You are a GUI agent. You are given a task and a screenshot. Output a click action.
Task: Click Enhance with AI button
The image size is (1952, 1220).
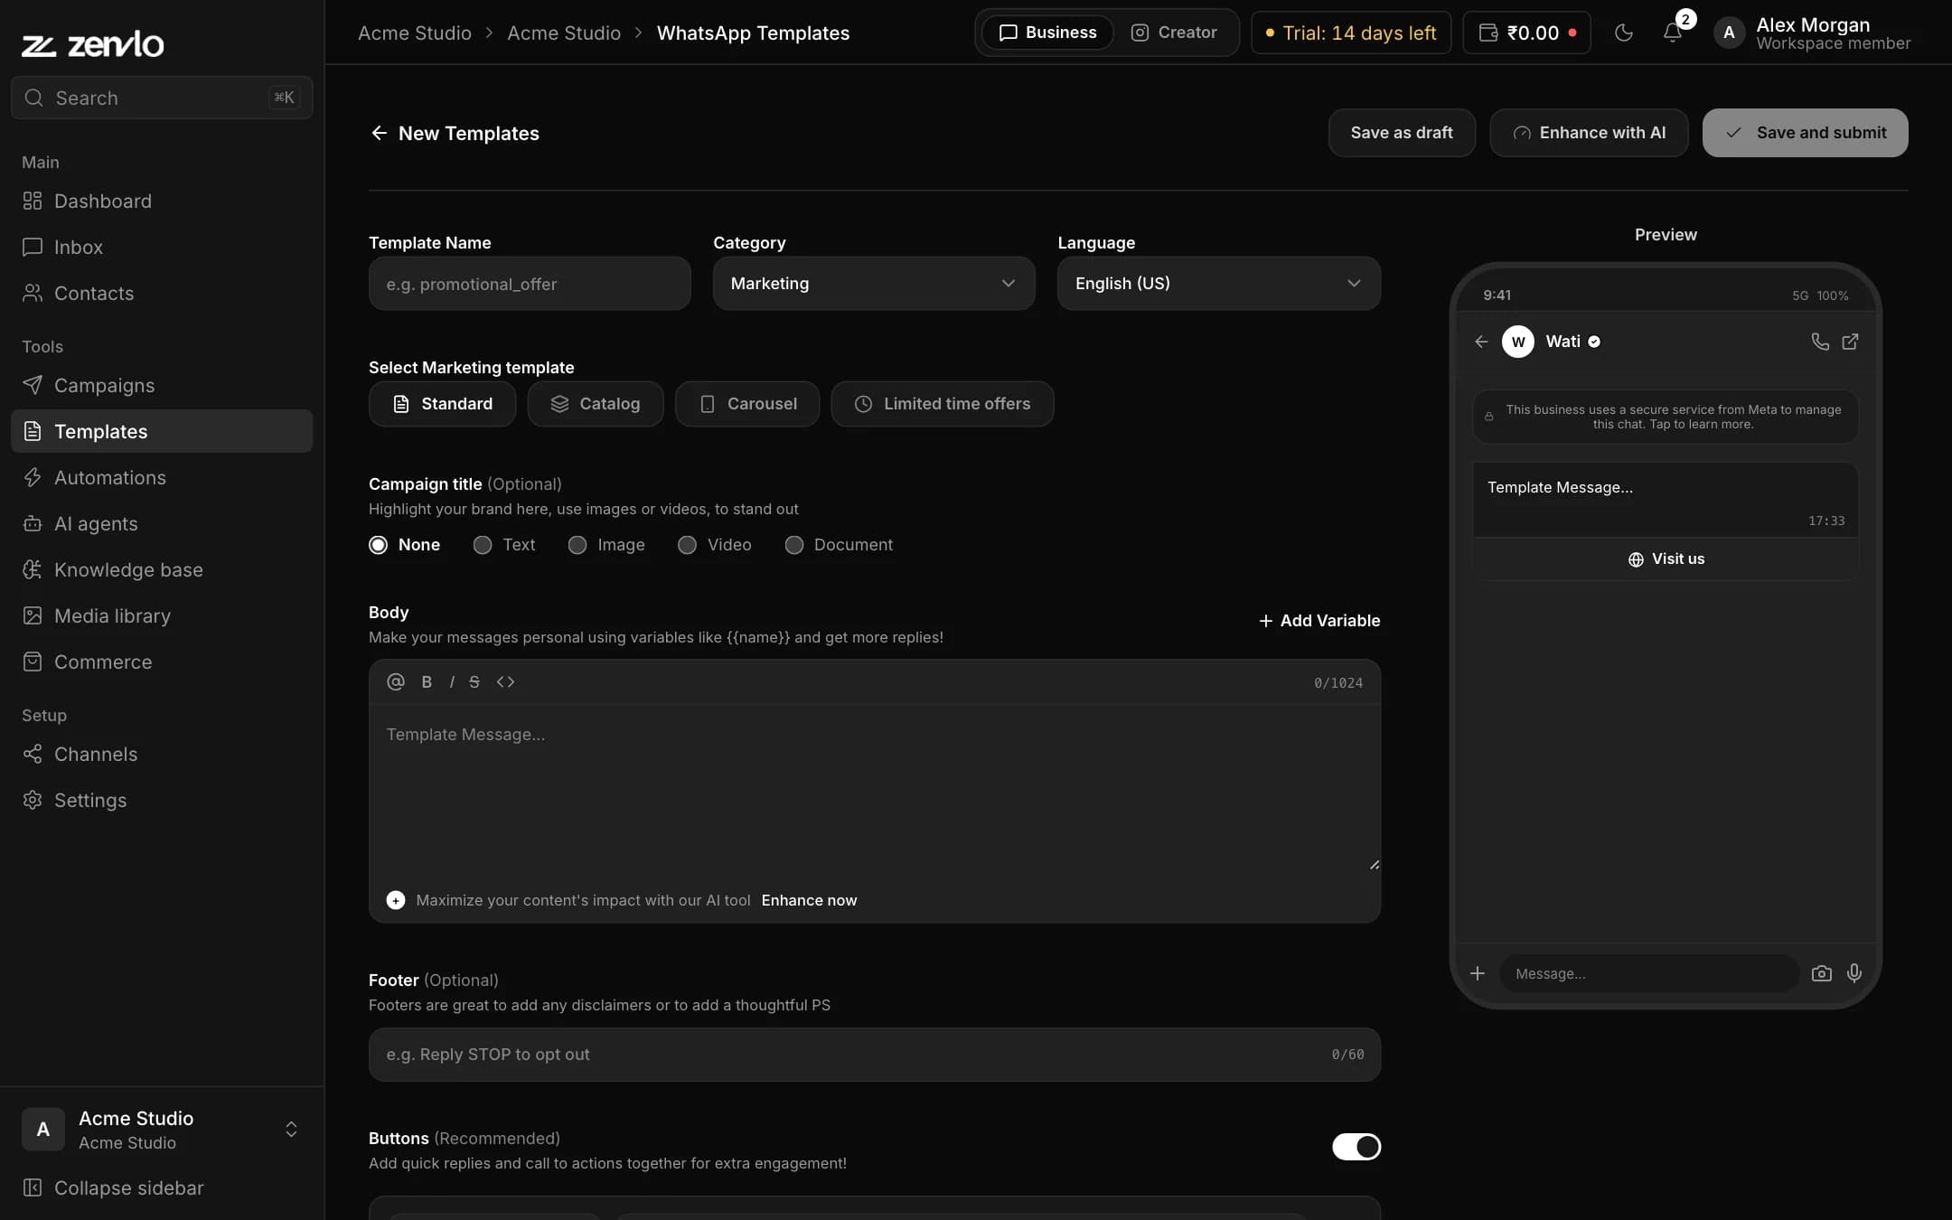coord(1589,133)
